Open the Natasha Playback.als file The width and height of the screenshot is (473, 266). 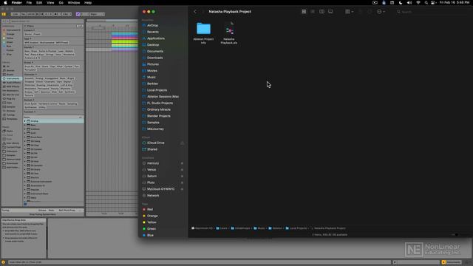229,33
